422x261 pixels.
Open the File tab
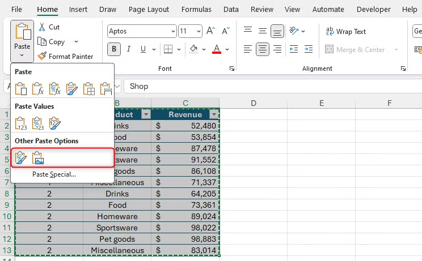pyautogui.click(x=16, y=9)
